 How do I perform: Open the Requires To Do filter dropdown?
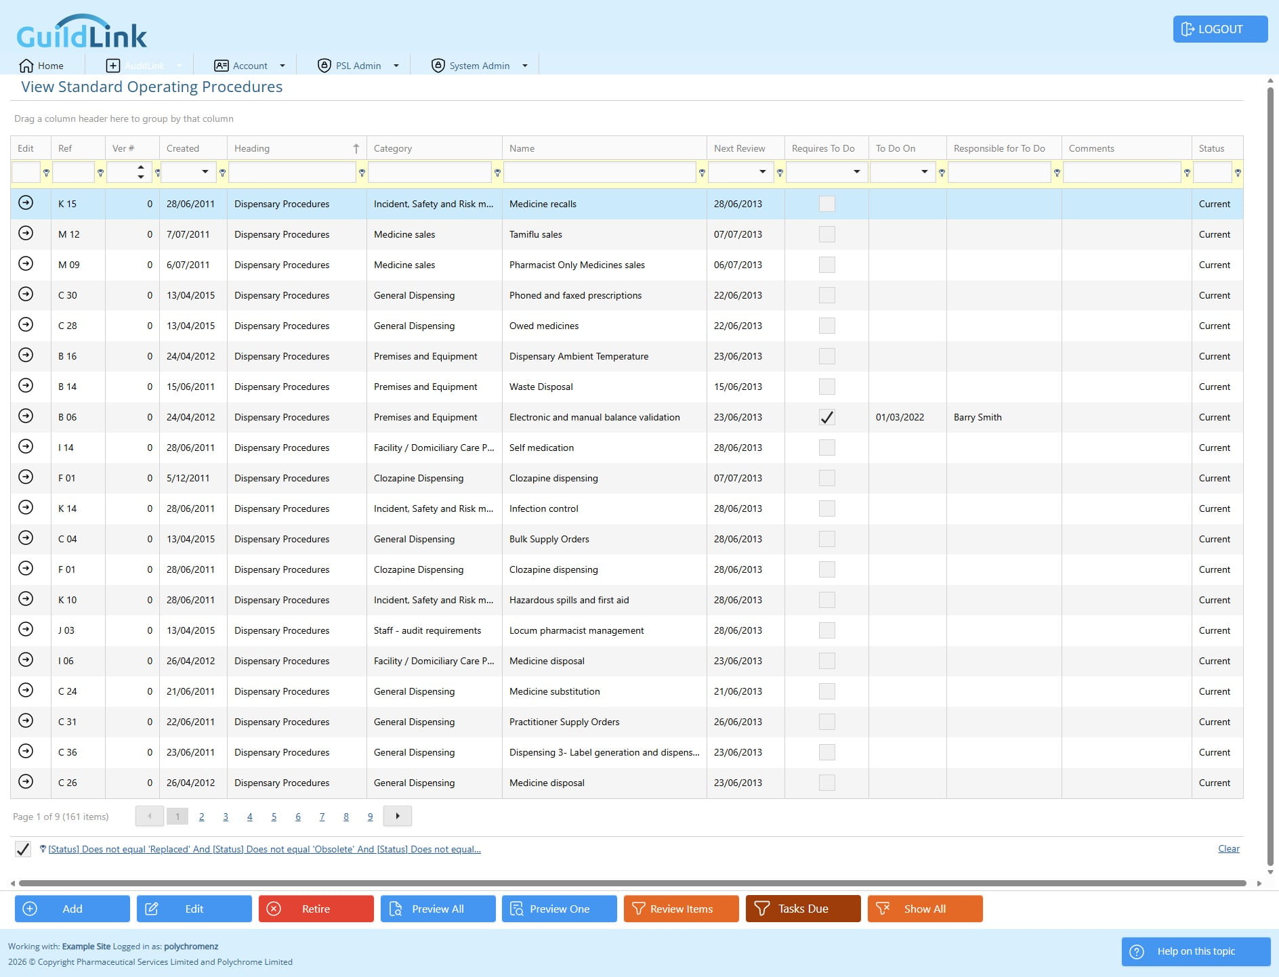(856, 172)
